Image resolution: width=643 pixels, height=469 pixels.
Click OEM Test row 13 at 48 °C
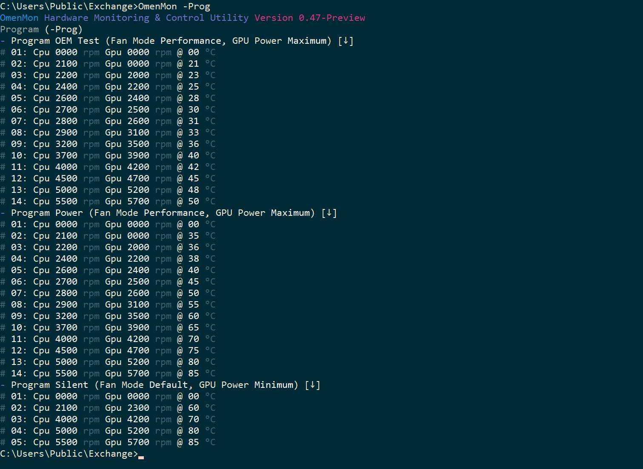108,190
